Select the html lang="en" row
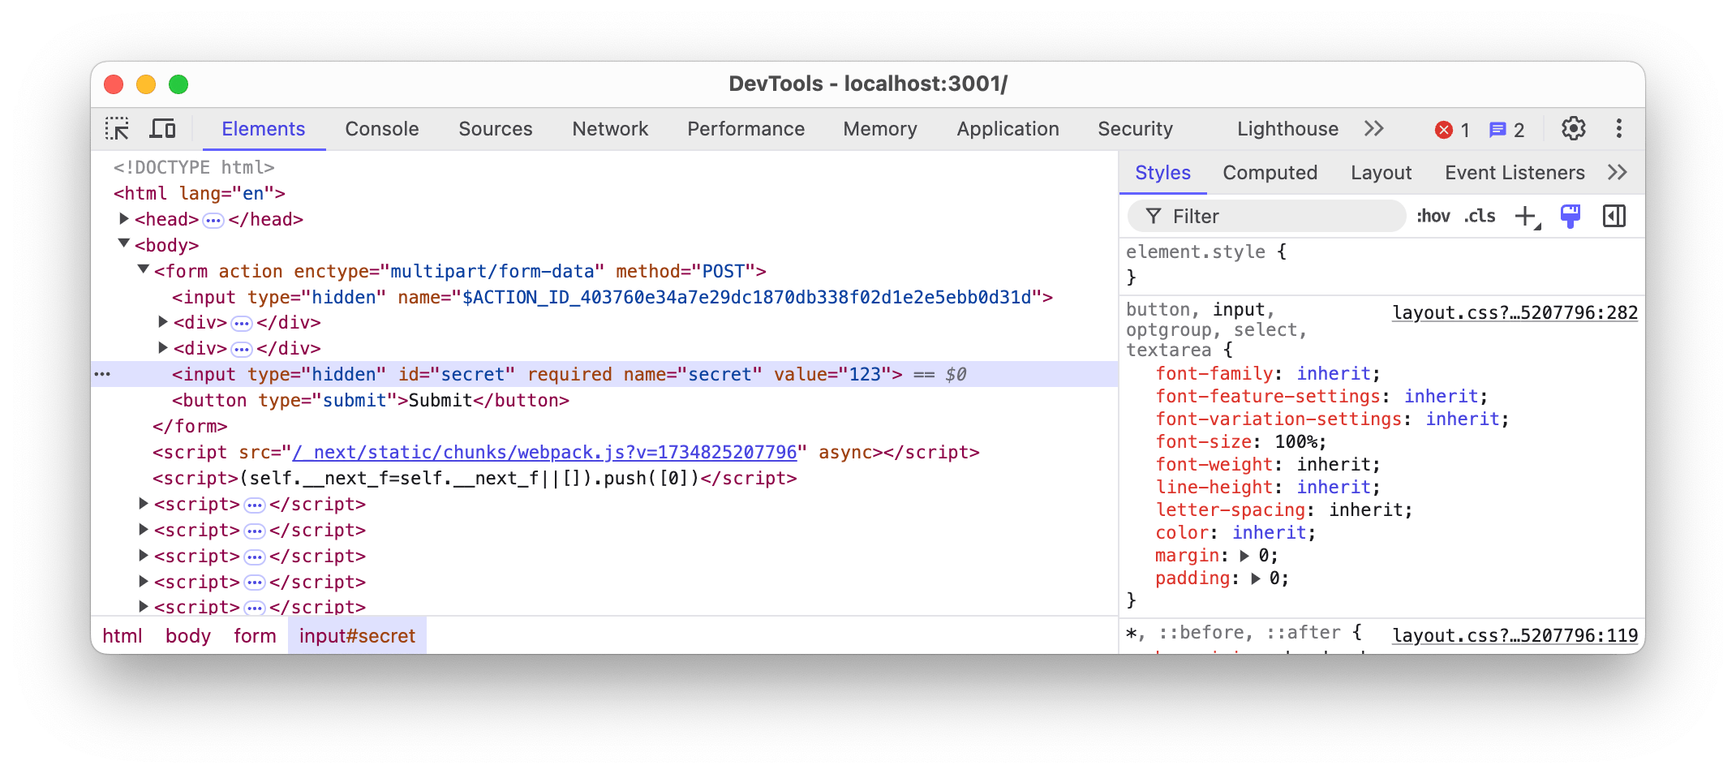Image resolution: width=1736 pixels, height=774 pixels. tap(604, 193)
